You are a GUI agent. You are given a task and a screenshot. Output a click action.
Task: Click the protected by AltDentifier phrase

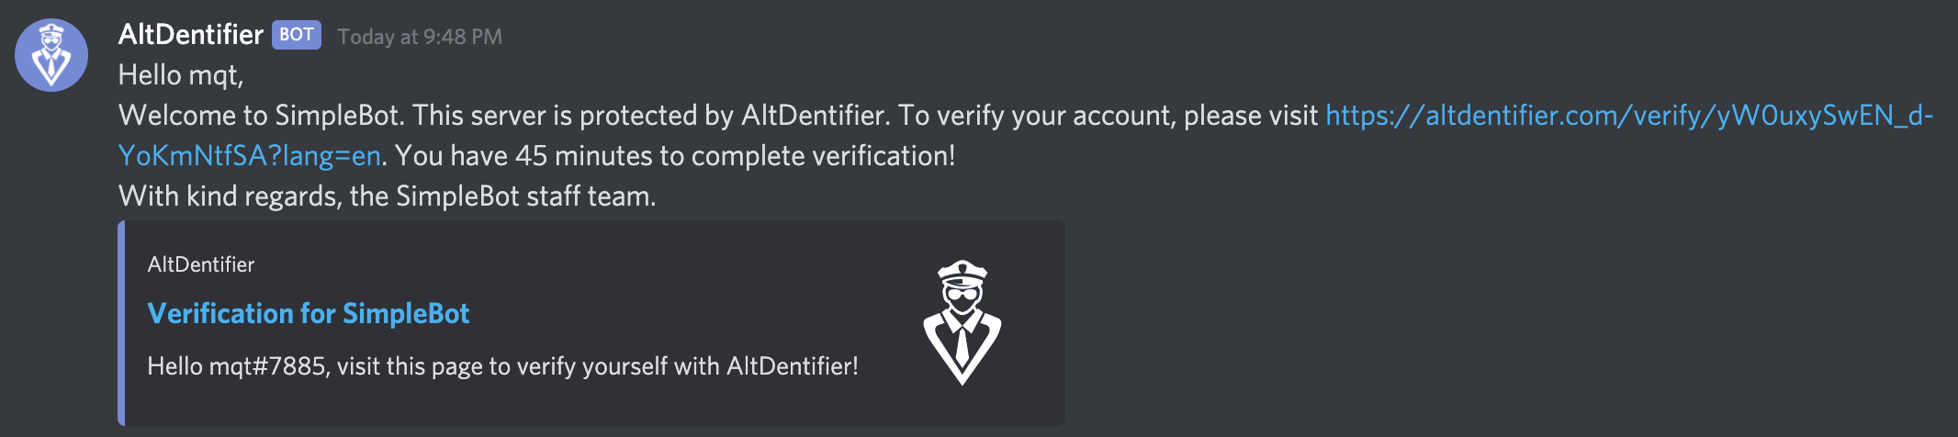tap(732, 116)
